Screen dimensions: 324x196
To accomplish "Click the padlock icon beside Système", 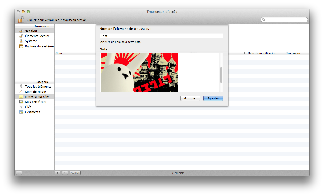I will coord(21,41).
